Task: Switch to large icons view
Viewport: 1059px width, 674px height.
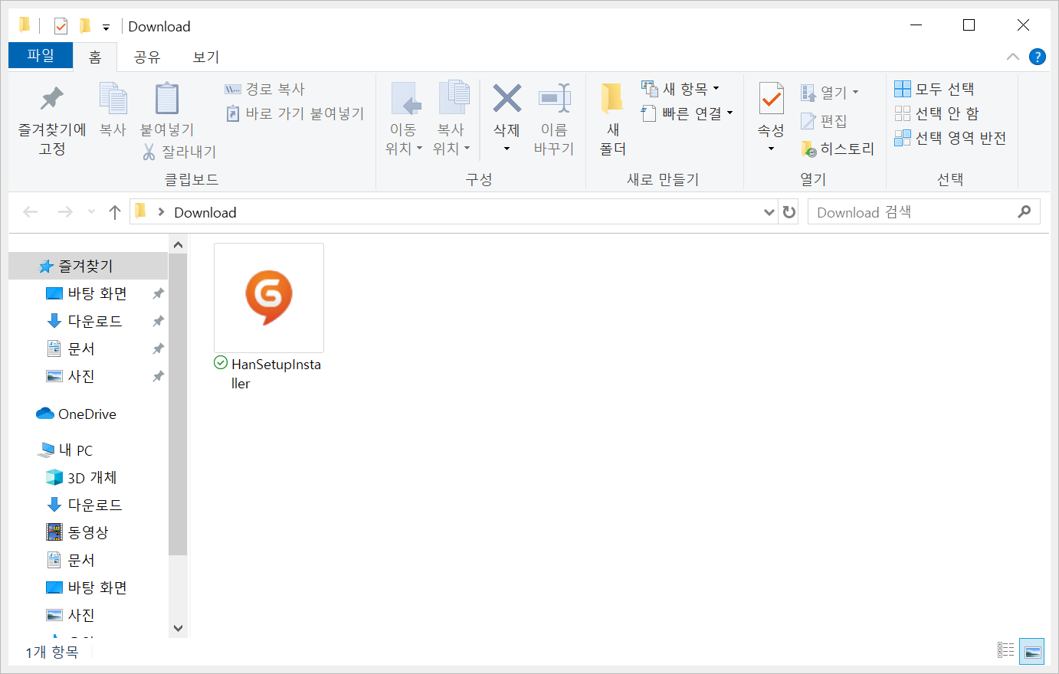Action: tap(1032, 650)
